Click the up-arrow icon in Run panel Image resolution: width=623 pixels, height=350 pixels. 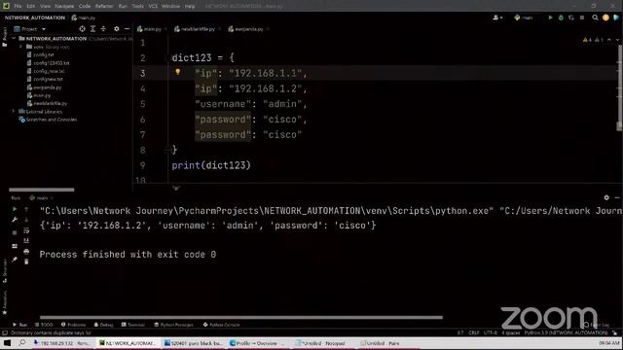pos(26,209)
